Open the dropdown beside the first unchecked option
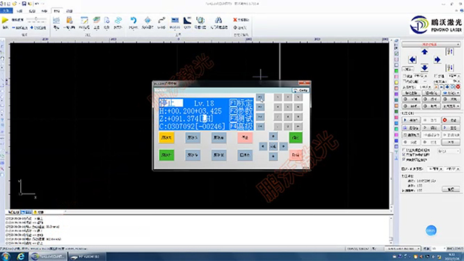Screen dimensions: 464x261 click(449, 151)
